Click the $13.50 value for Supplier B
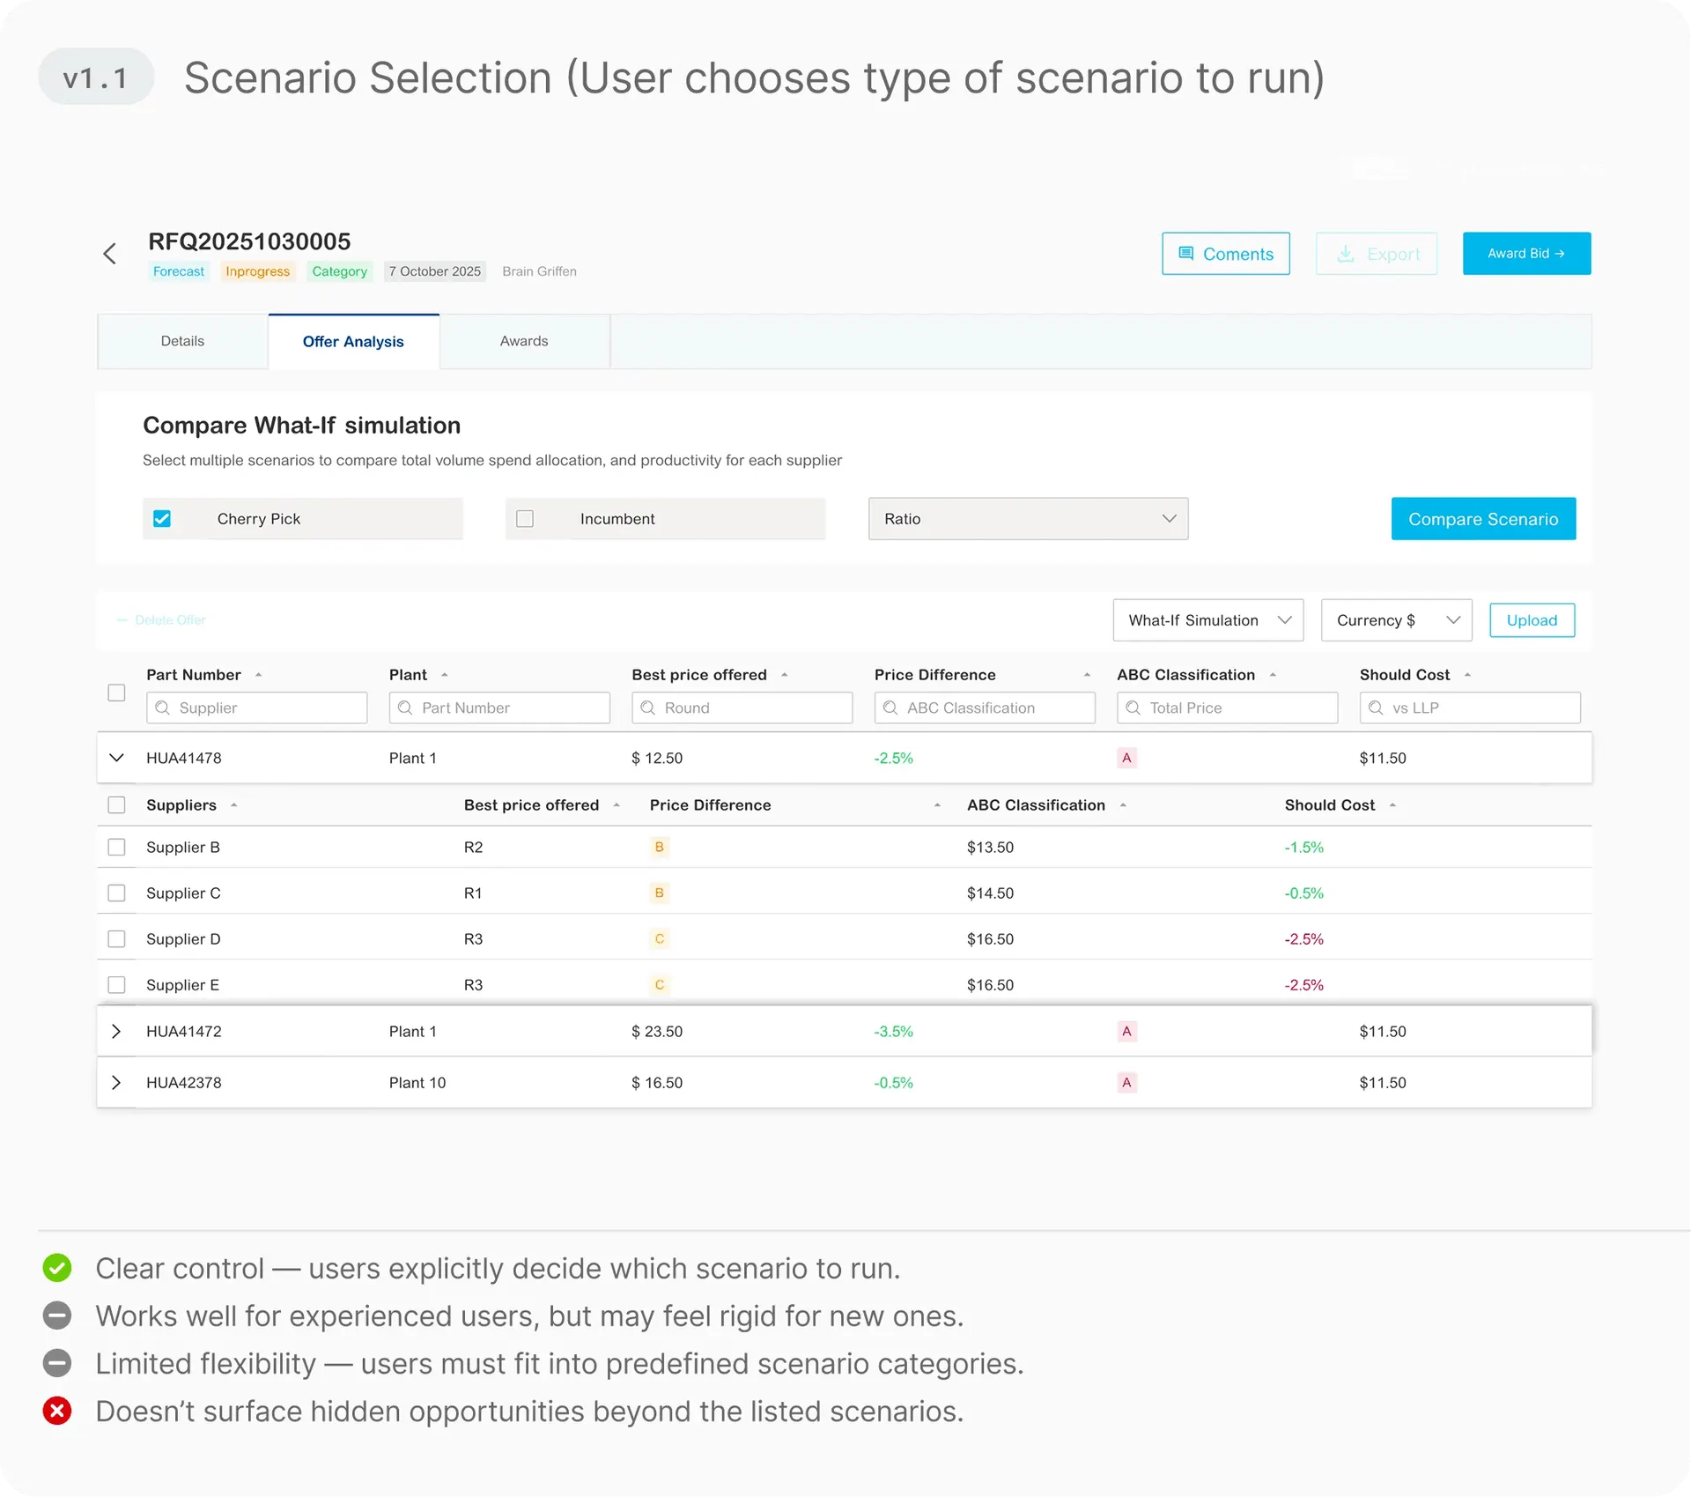Viewport: 1691px width, 1497px height. (990, 848)
